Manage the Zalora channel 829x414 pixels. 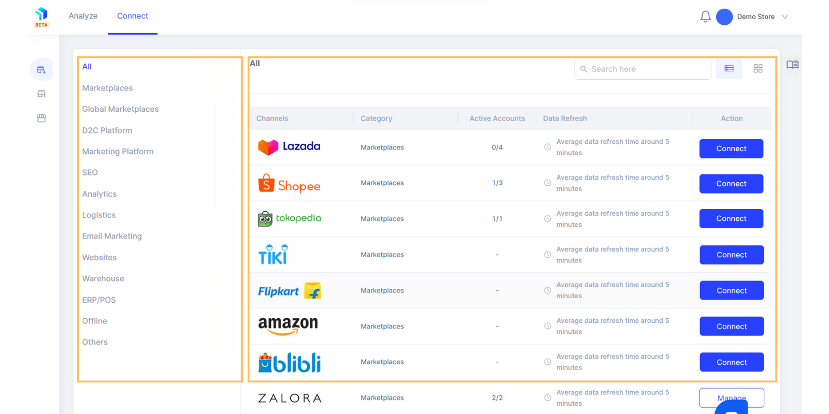pyautogui.click(x=732, y=397)
